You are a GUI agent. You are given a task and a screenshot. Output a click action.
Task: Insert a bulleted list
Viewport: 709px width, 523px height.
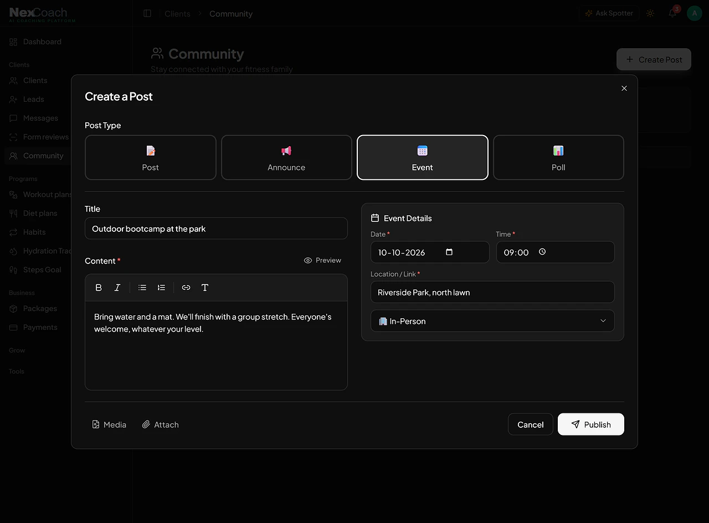coord(142,288)
